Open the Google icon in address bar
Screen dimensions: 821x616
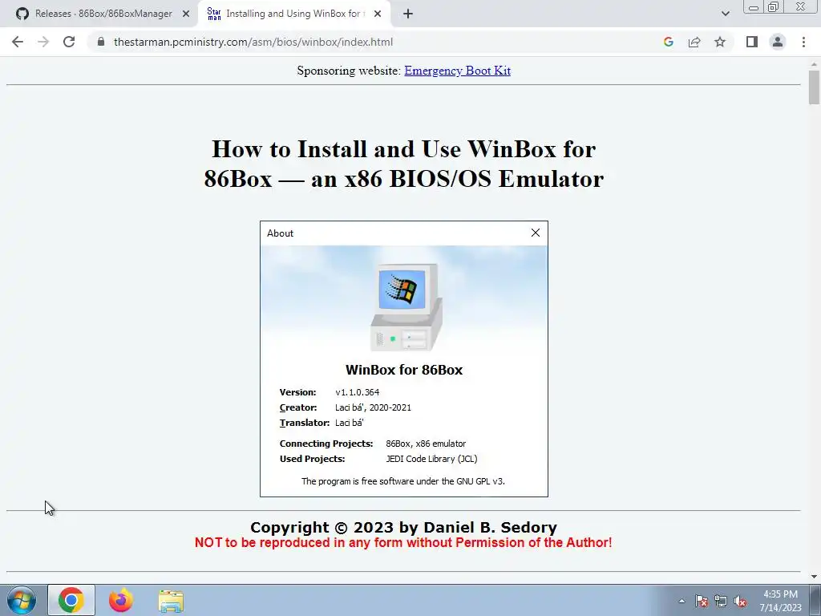coord(668,42)
